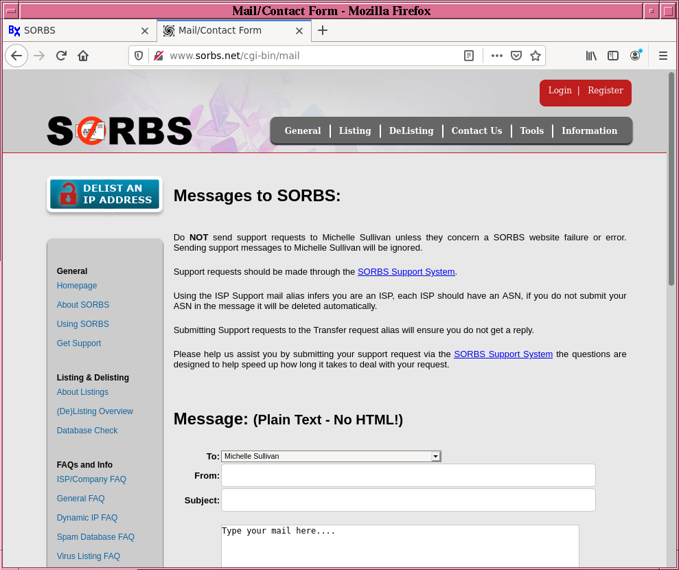This screenshot has width=679, height=570.
Task: Click the browser Back arrow button
Action: 16,56
